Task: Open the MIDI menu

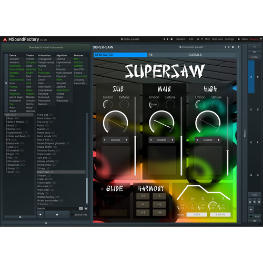Action: 207,39
